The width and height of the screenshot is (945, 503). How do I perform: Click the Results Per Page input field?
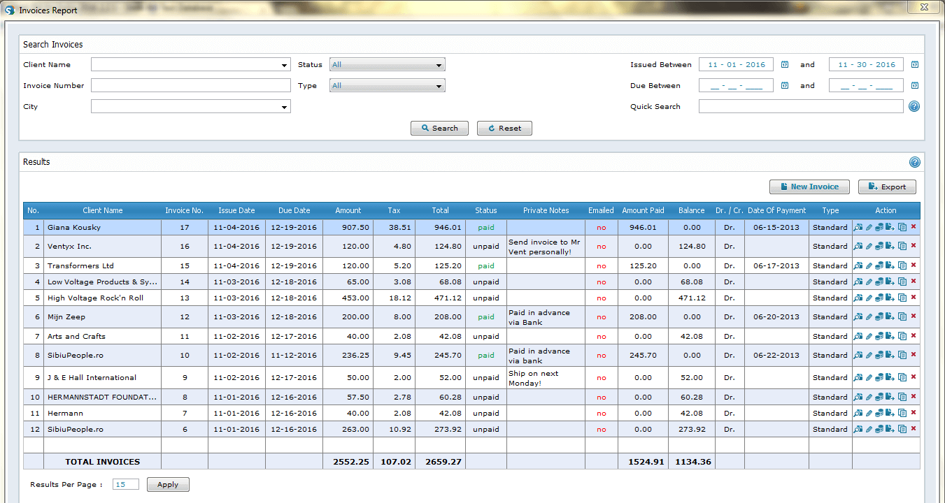[125, 484]
